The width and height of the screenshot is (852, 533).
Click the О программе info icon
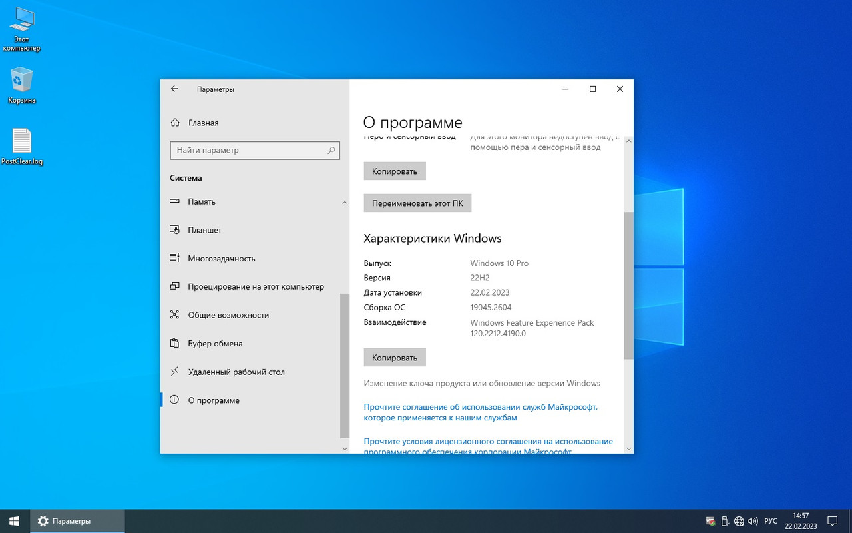point(174,400)
